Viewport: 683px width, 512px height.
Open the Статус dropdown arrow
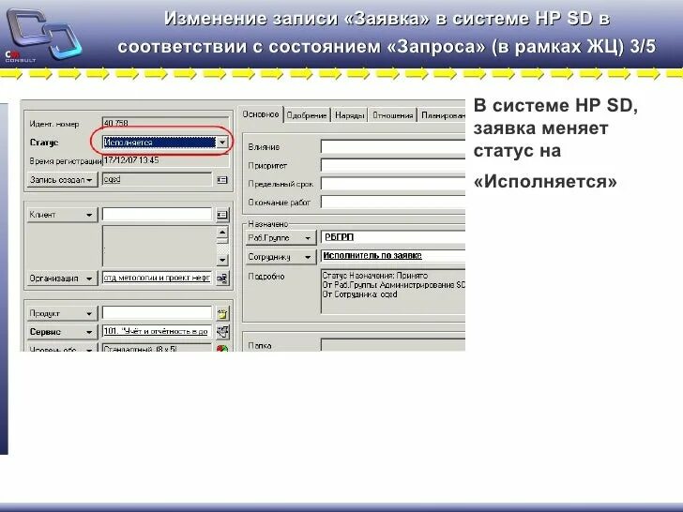click(222, 143)
